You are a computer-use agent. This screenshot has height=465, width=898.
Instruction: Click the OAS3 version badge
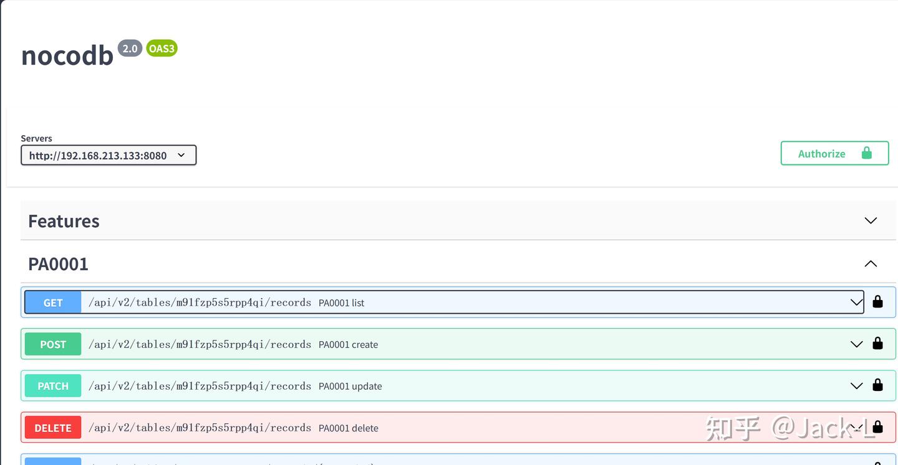click(162, 49)
